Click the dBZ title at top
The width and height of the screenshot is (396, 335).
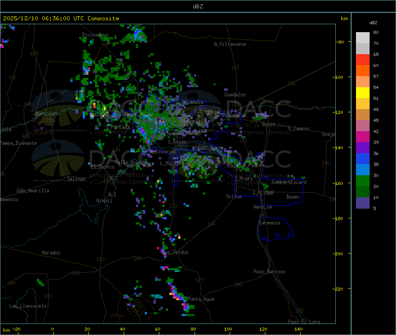(x=198, y=7)
